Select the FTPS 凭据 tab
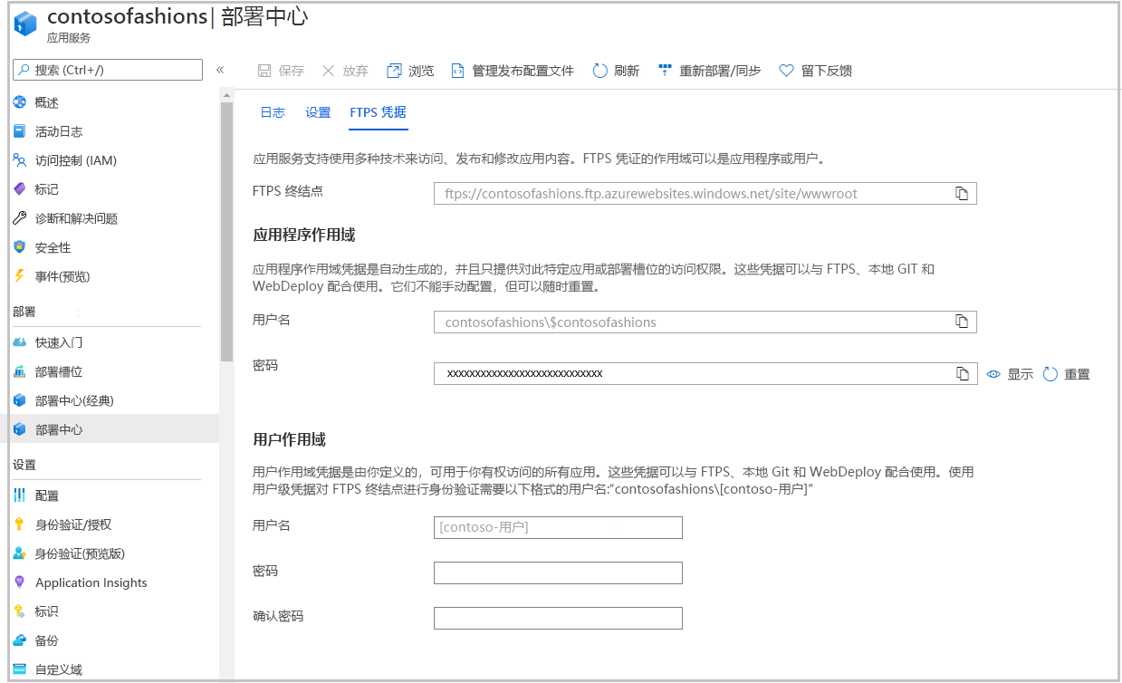Viewport: 1122px width, 683px height. point(378,112)
